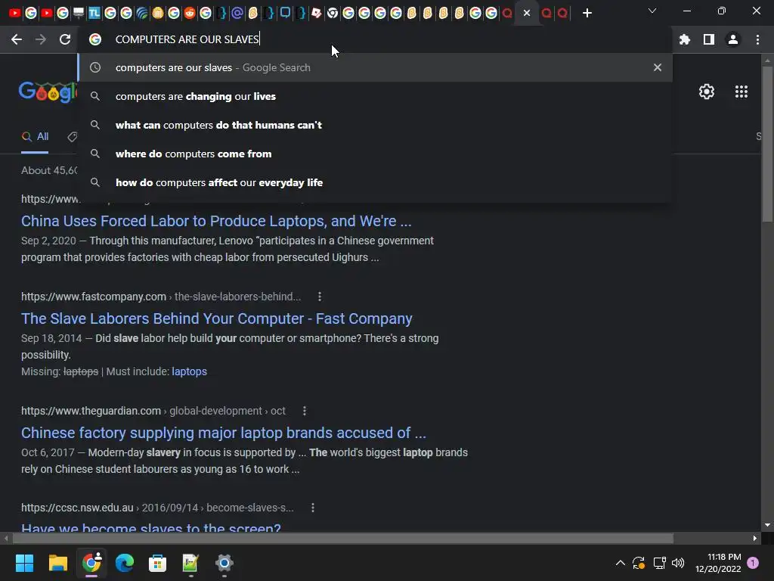Switch to the All search results tab
This screenshot has width=774, height=581.
coord(35,137)
